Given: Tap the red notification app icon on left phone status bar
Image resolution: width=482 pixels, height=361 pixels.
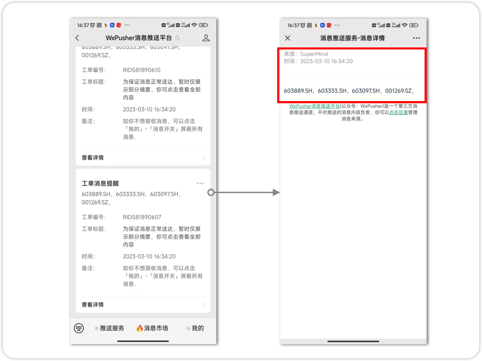Looking at the screenshot, I should point(119,25).
